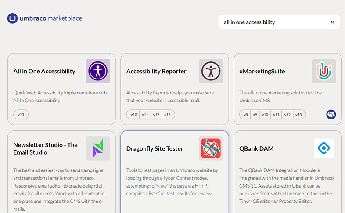Open the Dragonfly Site Tester title

155,148
